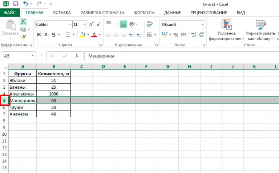
Task: Open Number (Число) group dialog launcher
Action: (204, 45)
